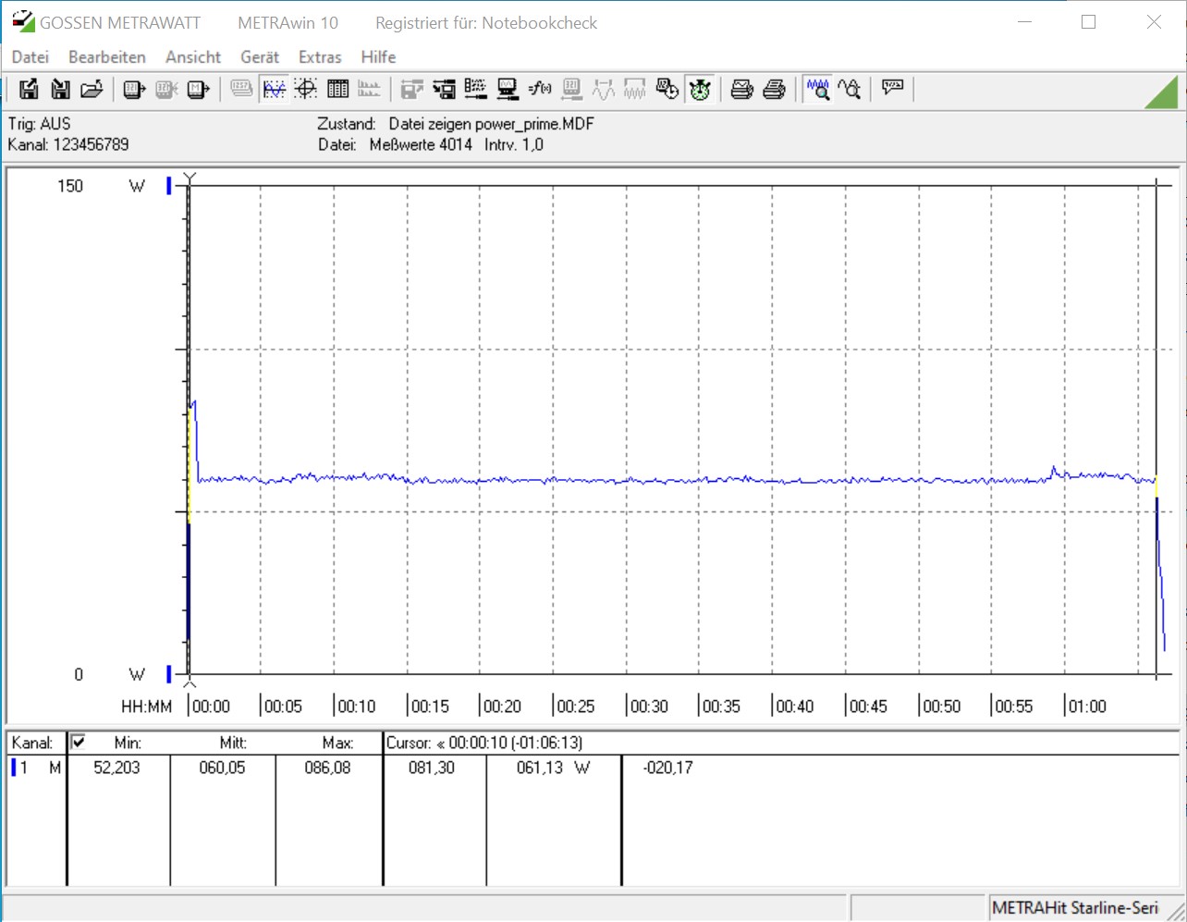Image resolution: width=1187 pixels, height=922 pixels.
Task: Open channel settings list icon
Action: pos(476,89)
